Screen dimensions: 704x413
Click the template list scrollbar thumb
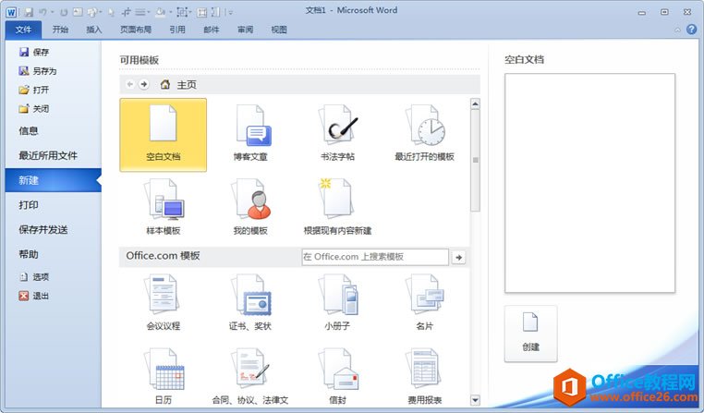tap(475, 160)
